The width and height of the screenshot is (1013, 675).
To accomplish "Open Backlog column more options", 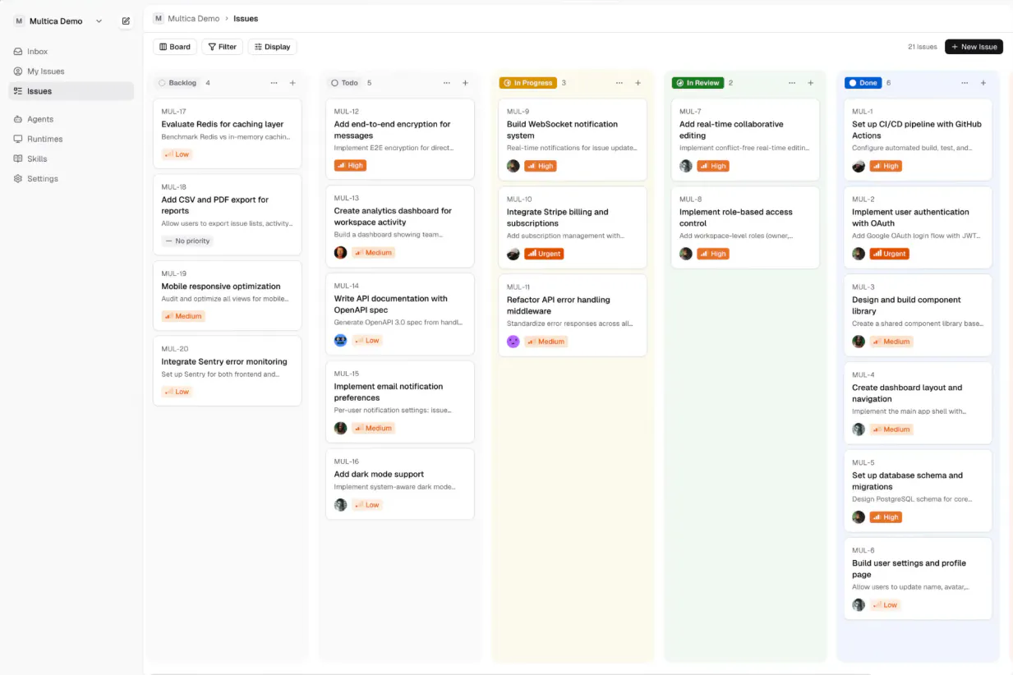I will tap(274, 83).
